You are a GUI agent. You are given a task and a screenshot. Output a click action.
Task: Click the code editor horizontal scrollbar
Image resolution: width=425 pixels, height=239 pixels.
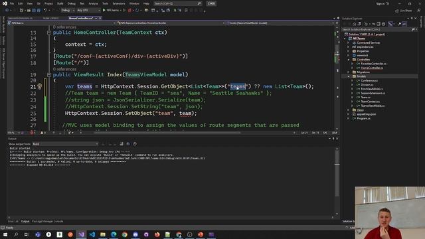[x=167, y=133]
